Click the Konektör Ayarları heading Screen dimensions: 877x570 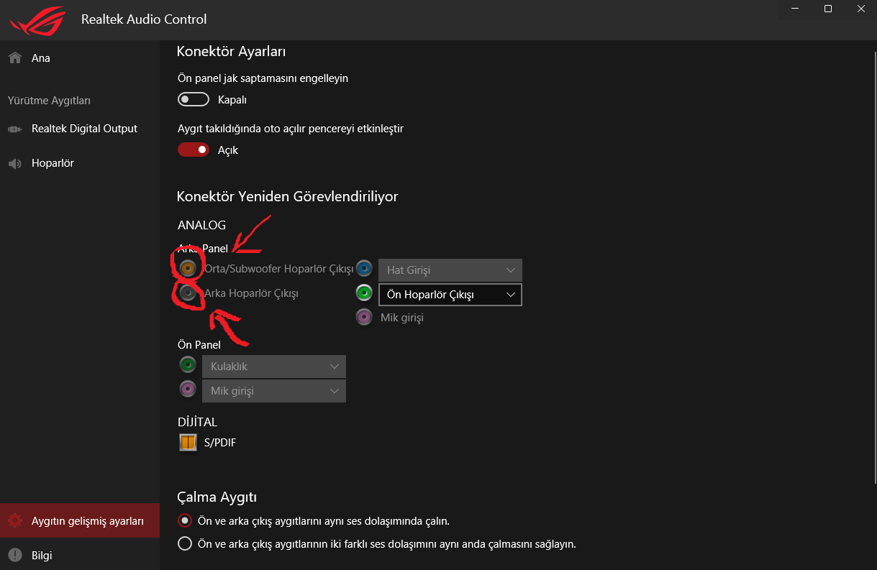click(232, 52)
